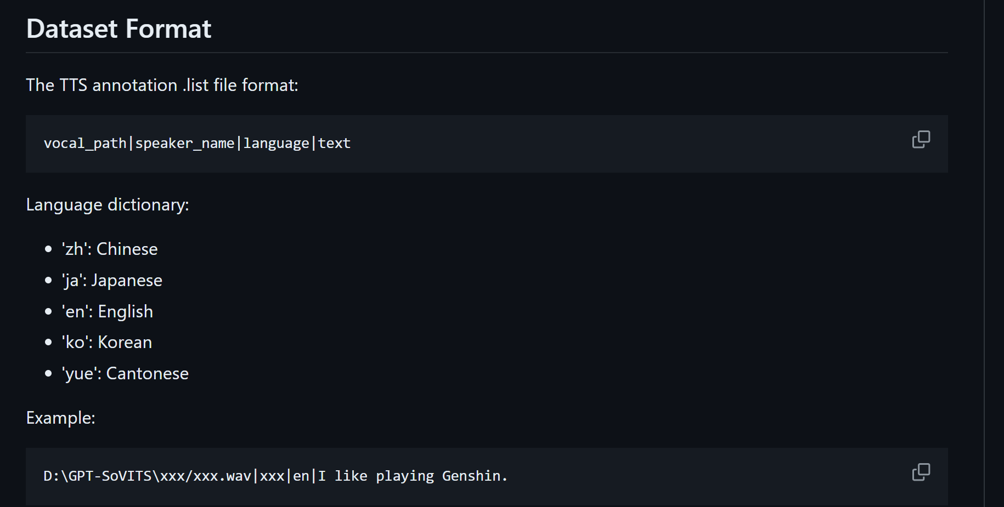Viewport: 1004px width, 507px height.
Task: Click the TTS annotation .list sentence
Action: [x=162, y=85]
